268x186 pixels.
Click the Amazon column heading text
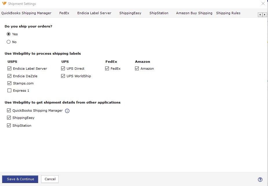pos(143,62)
